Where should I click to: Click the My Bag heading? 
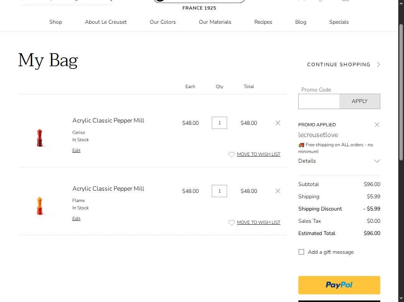coord(48,60)
